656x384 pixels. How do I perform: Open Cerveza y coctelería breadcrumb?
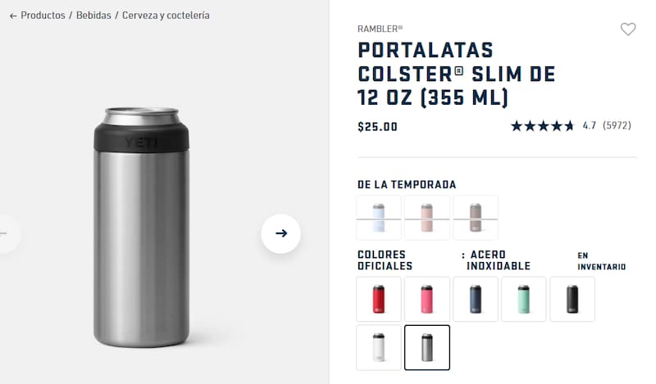pyautogui.click(x=166, y=16)
